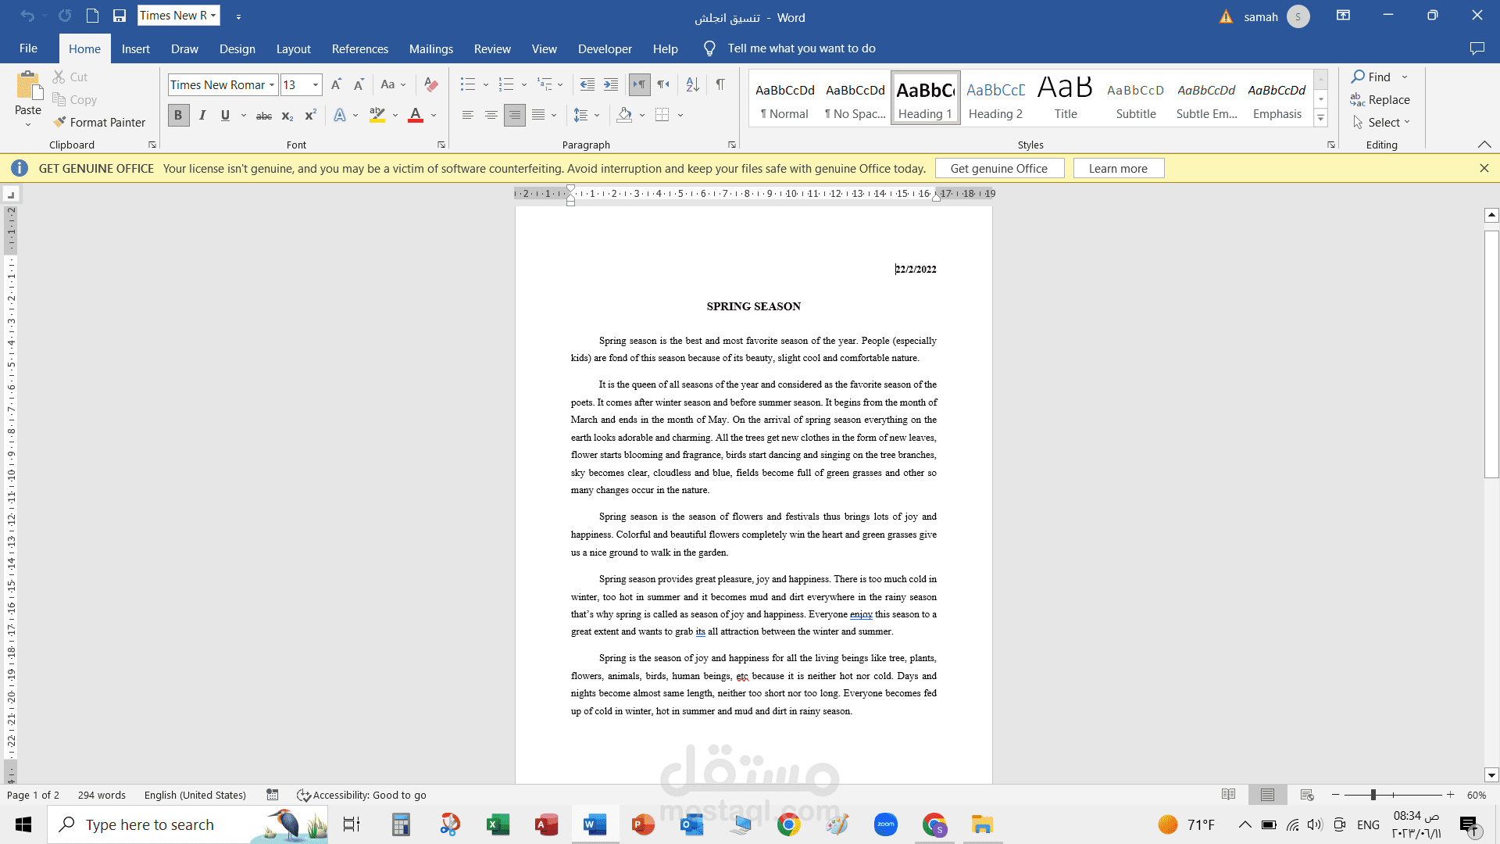Click Get genuine Office button
This screenshot has height=844, width=1500.
pyautogui.click(x=999, y=168)
